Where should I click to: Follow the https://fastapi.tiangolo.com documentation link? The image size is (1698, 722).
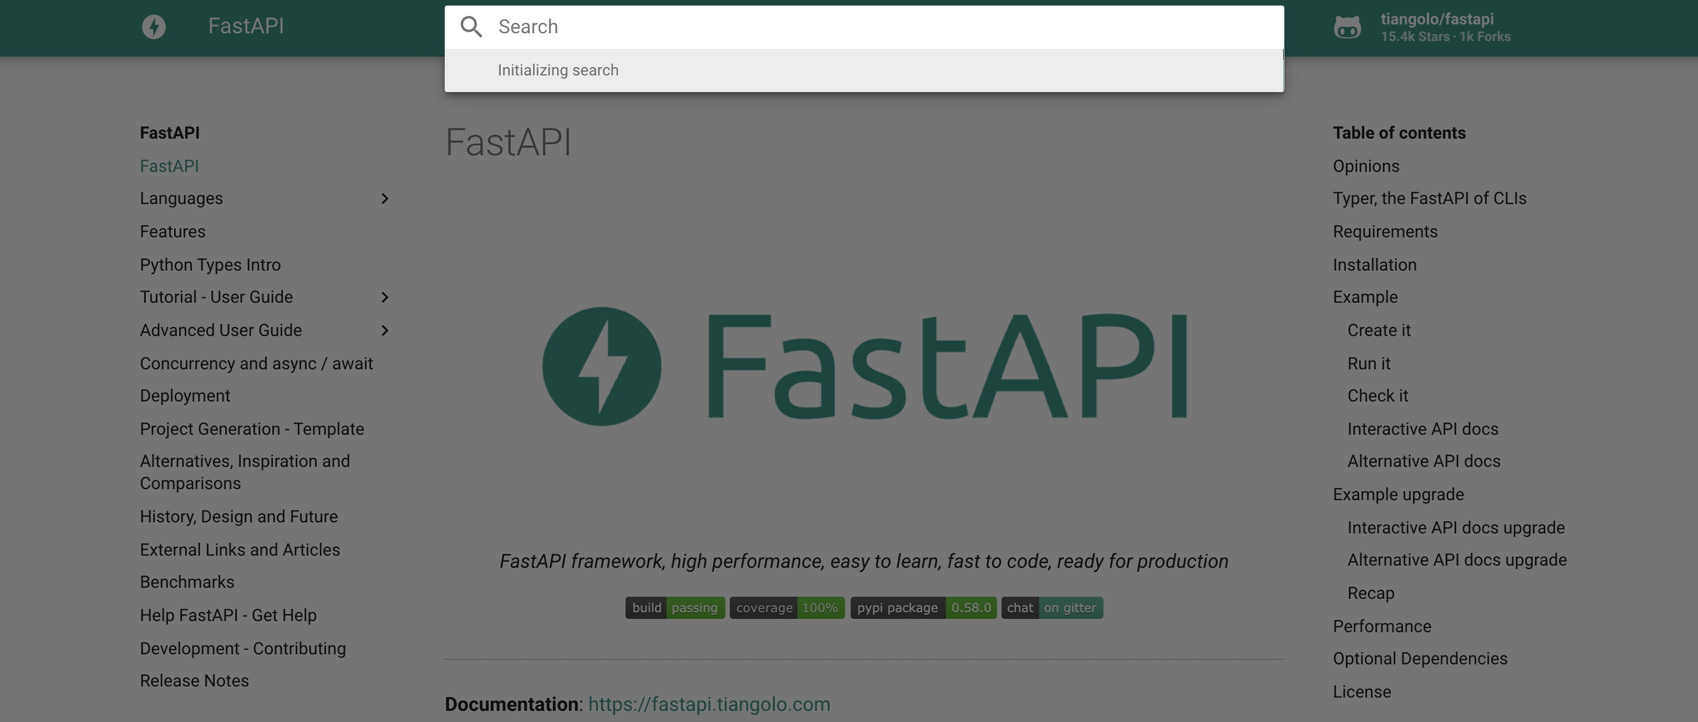tap(709, 704)
